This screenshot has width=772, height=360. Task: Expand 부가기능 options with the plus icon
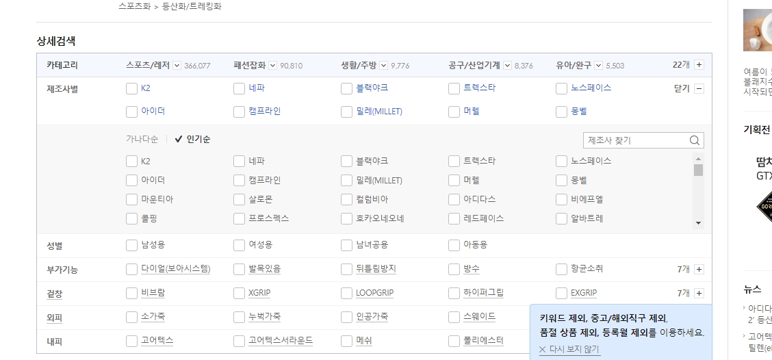coord(699,270)
